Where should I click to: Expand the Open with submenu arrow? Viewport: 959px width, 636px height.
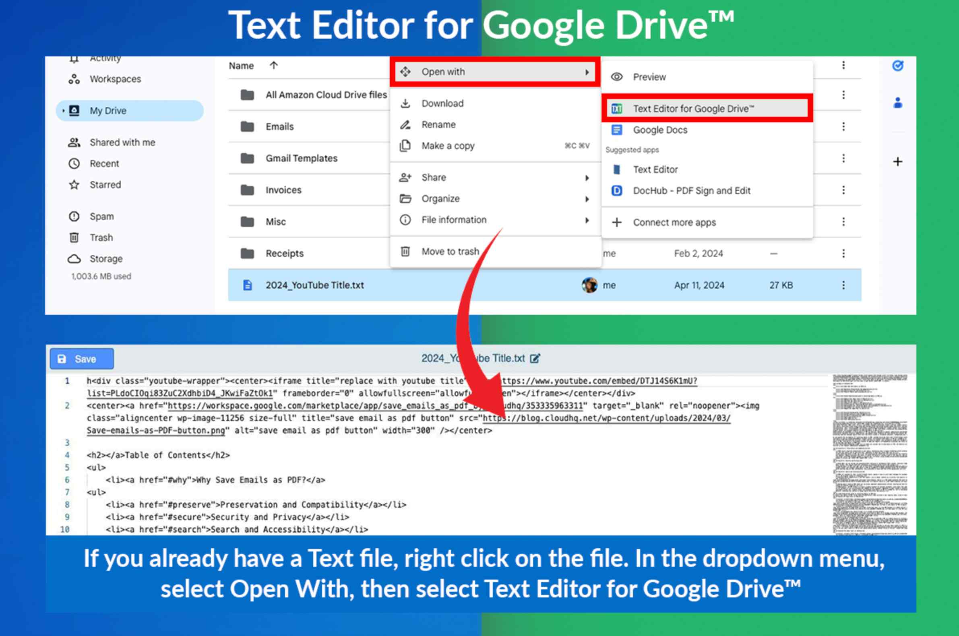pyautogui.click(x=587, y=72)
